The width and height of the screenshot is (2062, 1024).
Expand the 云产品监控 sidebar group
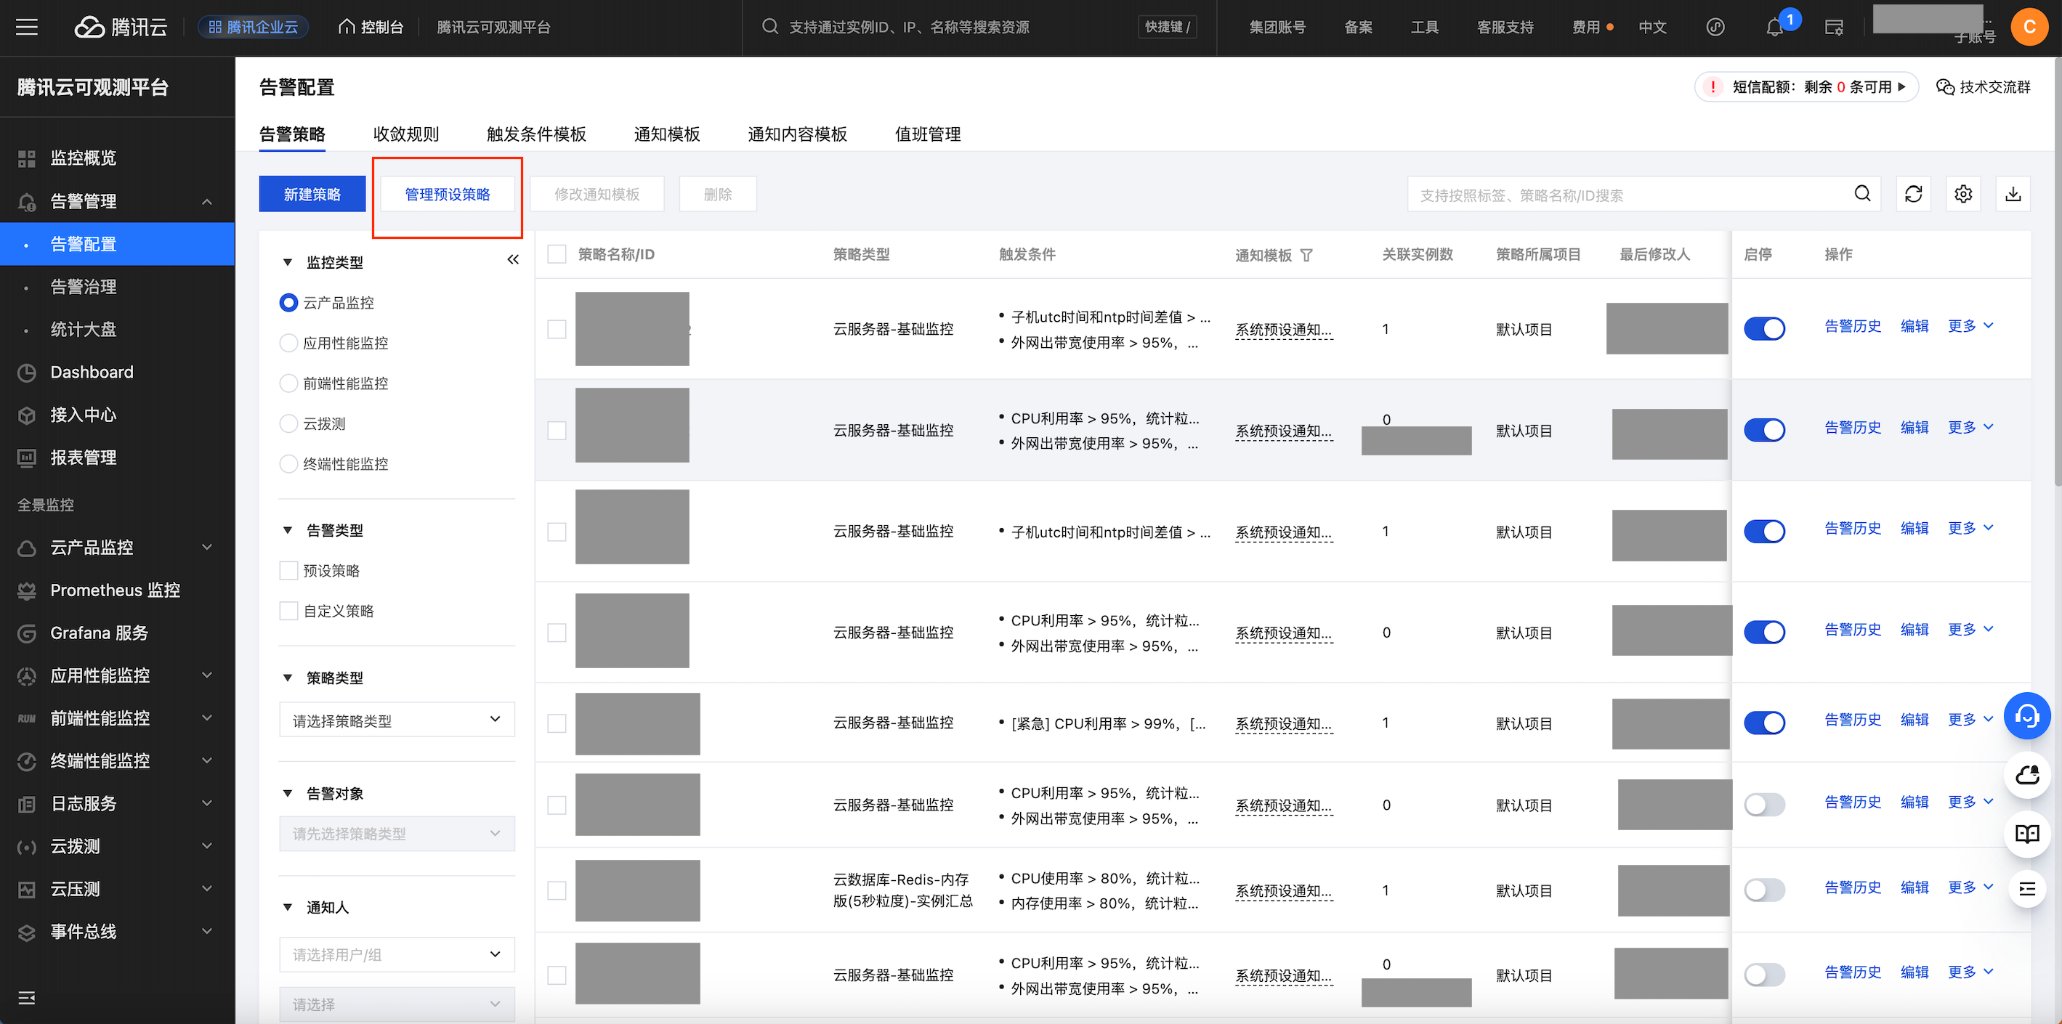[x=117, y=547]
